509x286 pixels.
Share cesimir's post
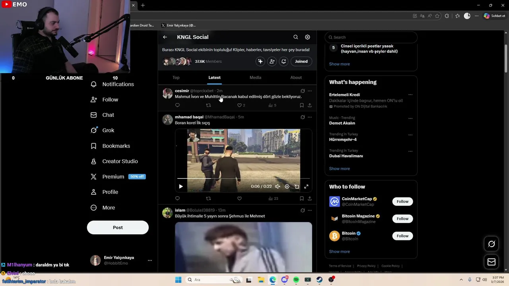pyautogui.click(x=310, y=105)
